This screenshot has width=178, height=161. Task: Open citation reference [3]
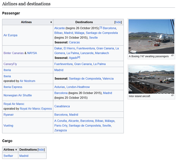[x=101, y=28]
